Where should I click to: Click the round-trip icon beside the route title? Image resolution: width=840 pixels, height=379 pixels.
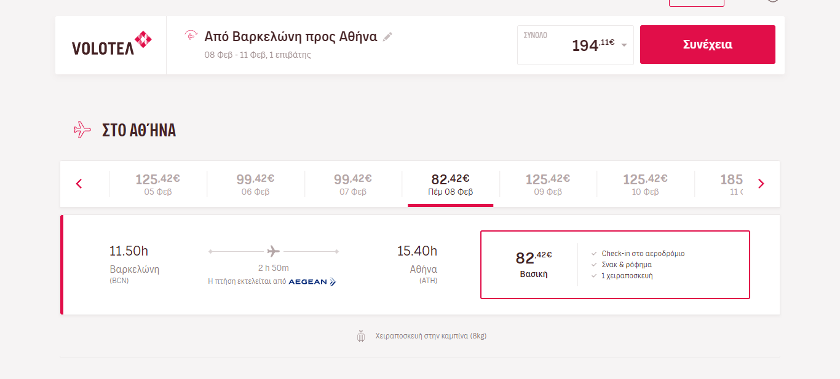(x=191, y=36)
